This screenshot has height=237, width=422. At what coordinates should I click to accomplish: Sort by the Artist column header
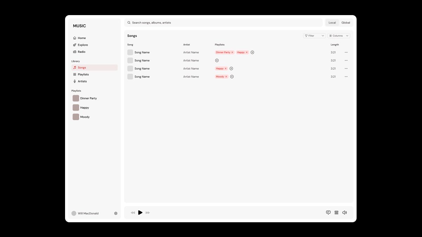coord(186,45)
